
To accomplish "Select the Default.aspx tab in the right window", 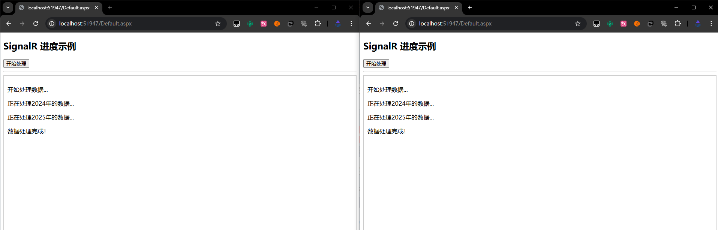I will 418,7.
